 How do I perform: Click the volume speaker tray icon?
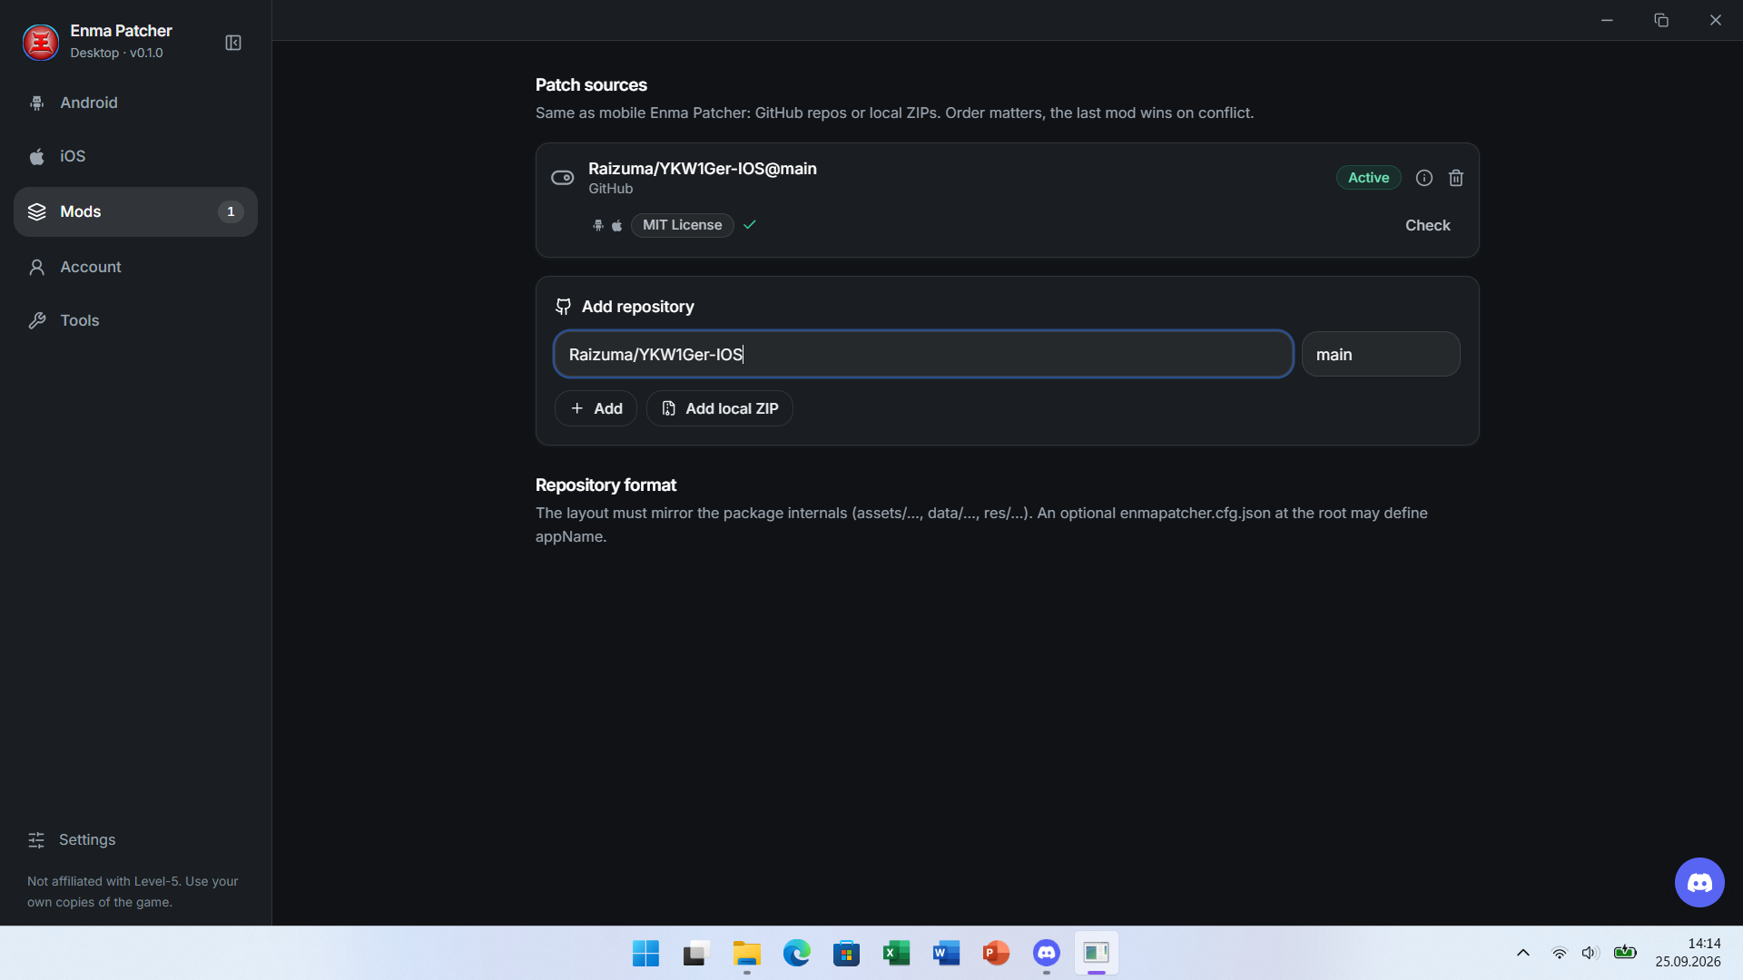pos(1590,953)
